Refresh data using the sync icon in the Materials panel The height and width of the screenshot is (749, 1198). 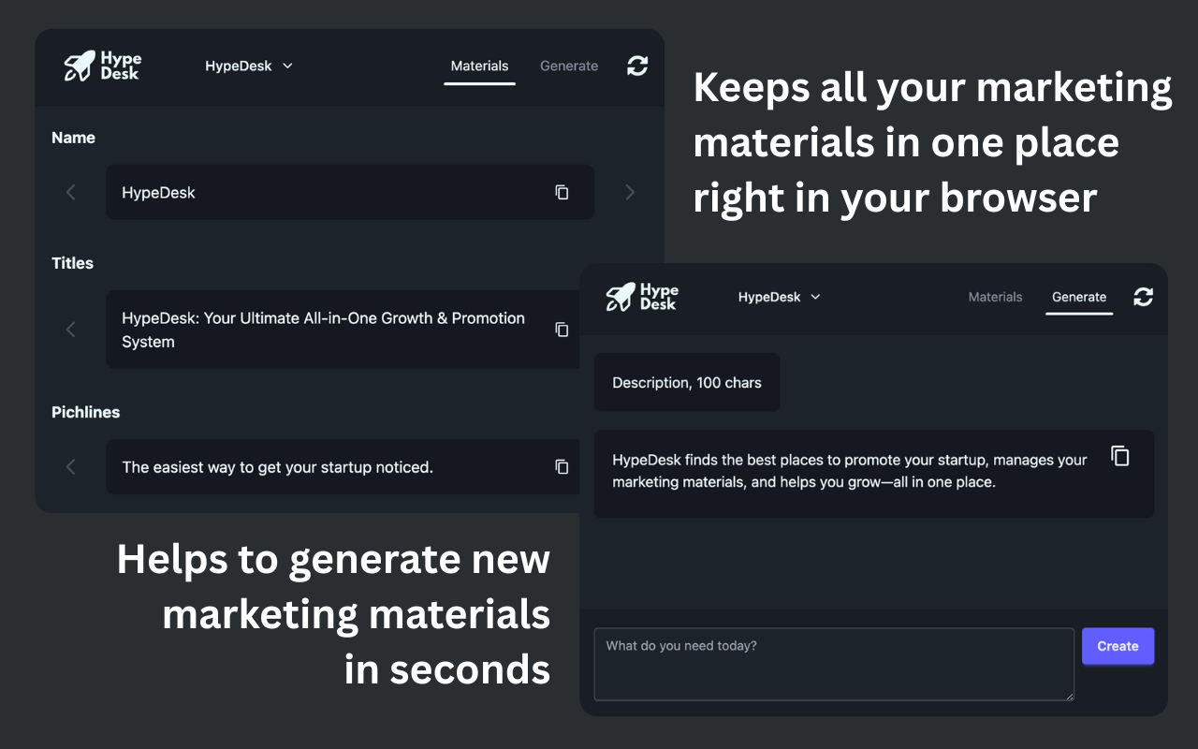[637, 66]
